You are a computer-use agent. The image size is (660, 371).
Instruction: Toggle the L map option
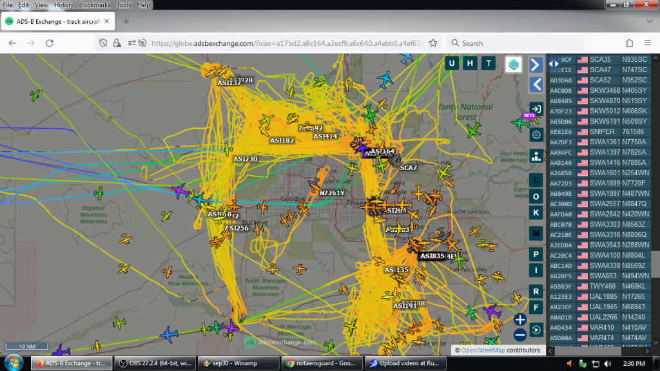[536, 180]
